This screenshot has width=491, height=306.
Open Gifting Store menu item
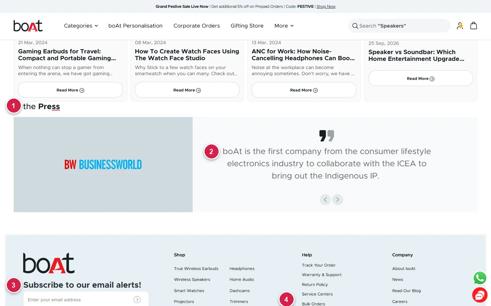click(x=247, y=26)
